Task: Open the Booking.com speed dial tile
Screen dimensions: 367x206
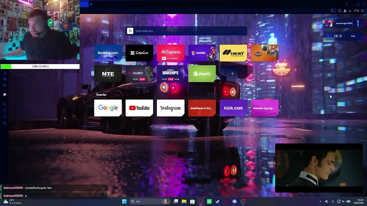Action: click(108, 53)
